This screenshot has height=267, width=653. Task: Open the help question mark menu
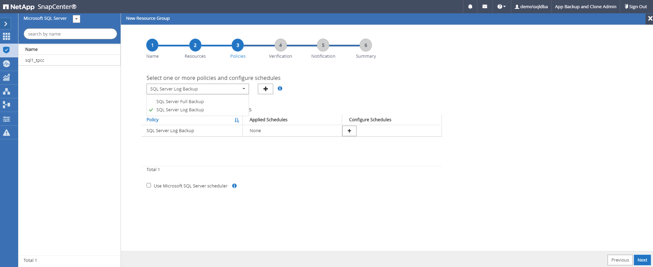pos(501,6)
